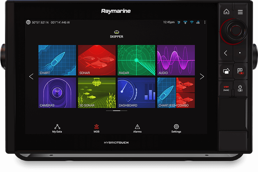Open My Data
The width and height of the screenshot is (258, 172).
click(57, 129)
